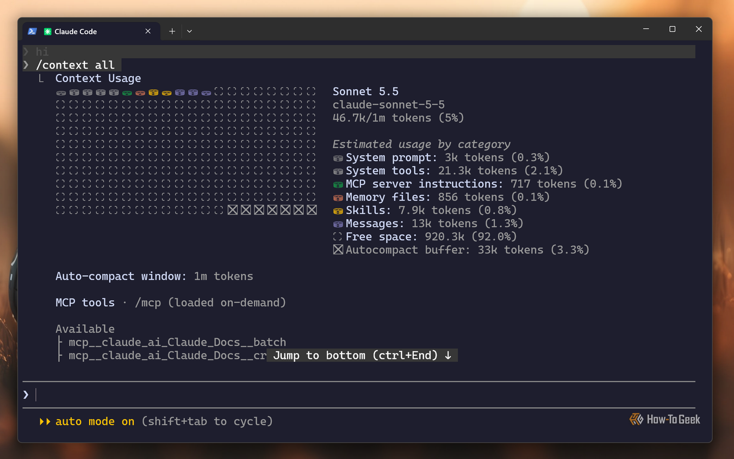Click the PowerShell icon in the tab bar
This screenshot has height=459, width=734.
pos(32,32)
